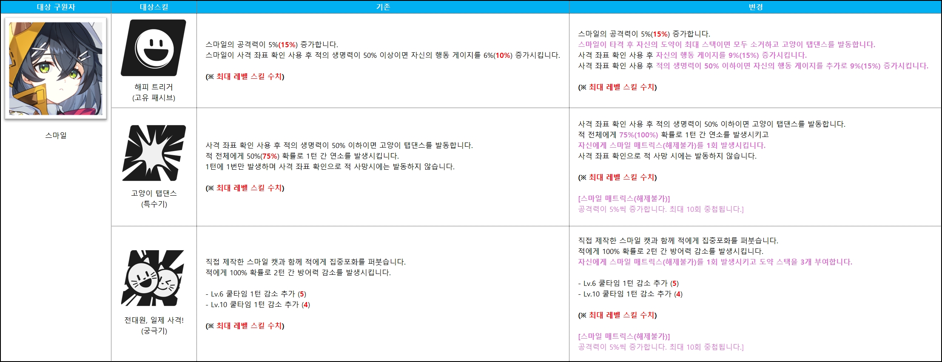The height and width of the screenshot is (362, 942).
Task: Click 변경 line Lv.6 쿨타임 1턴 감소 추가 (5)
Action: click(629, 283)
